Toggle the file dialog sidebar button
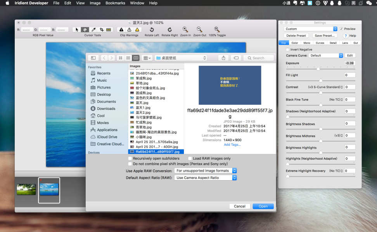Image resolution: width=377 pixels, height=232 pixels. pos(93,58)
